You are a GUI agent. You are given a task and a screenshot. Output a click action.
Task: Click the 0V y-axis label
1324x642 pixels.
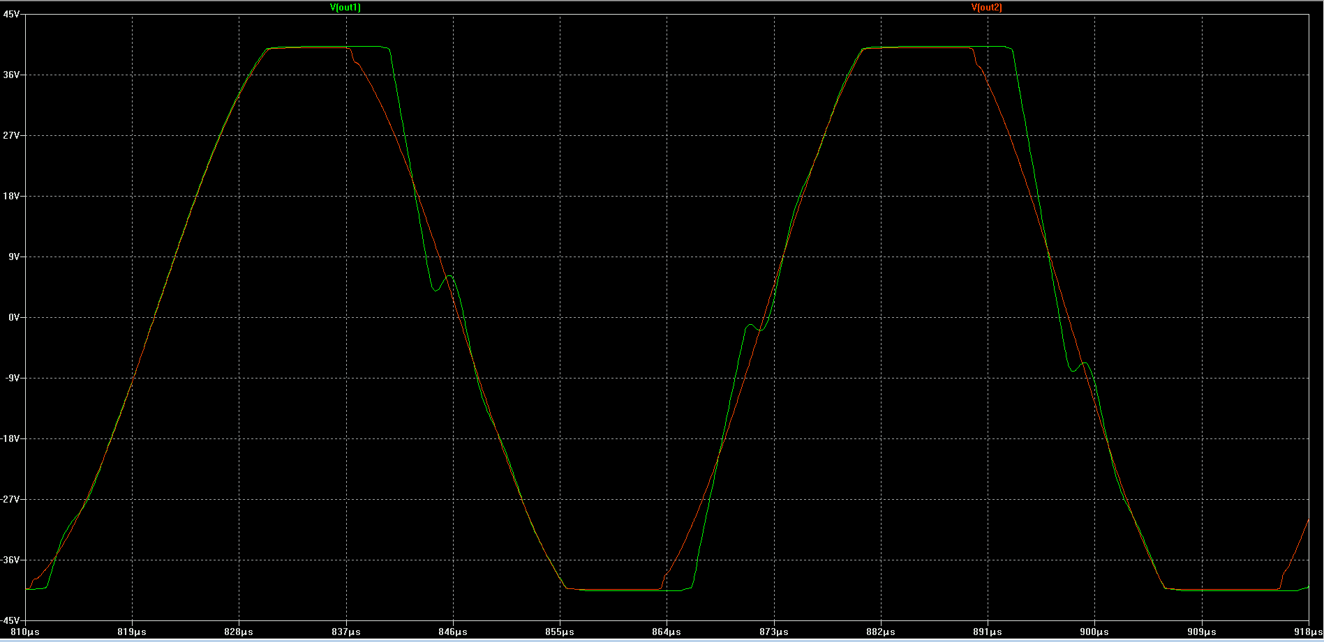(x=14, y=317)
